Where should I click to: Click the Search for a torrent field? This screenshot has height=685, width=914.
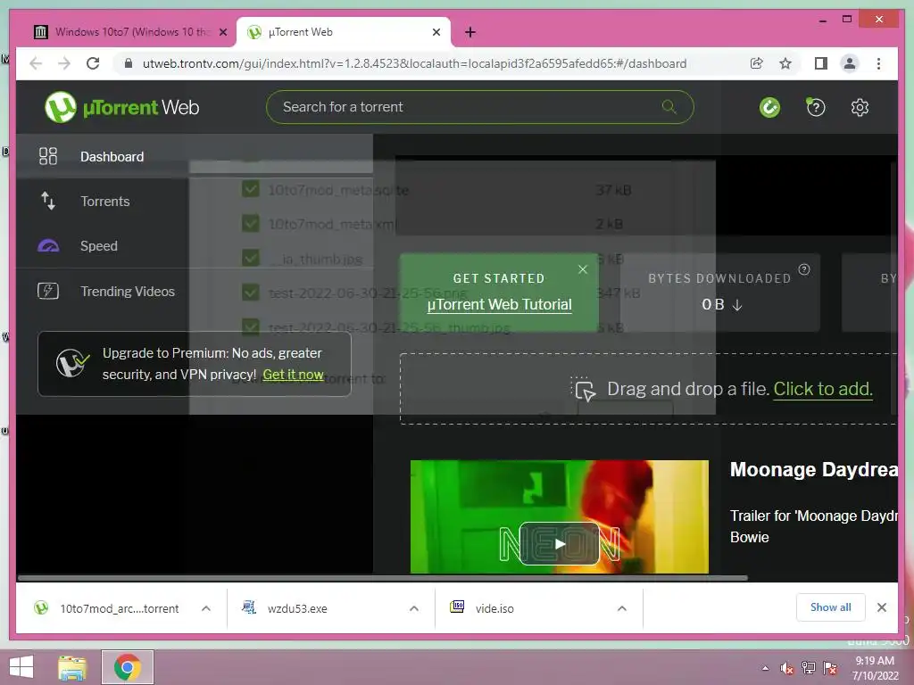tap(479, 107)
